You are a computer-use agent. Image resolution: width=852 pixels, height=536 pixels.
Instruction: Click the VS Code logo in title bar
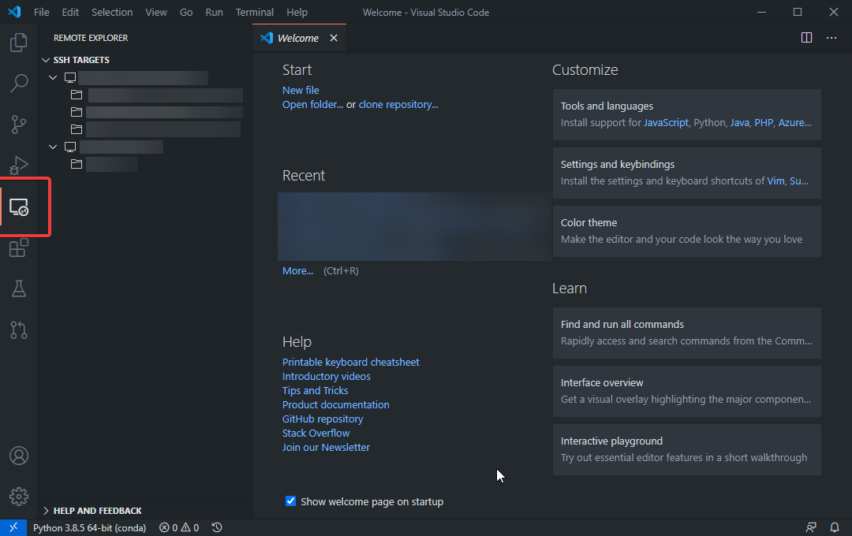click(x=15, y=12)
